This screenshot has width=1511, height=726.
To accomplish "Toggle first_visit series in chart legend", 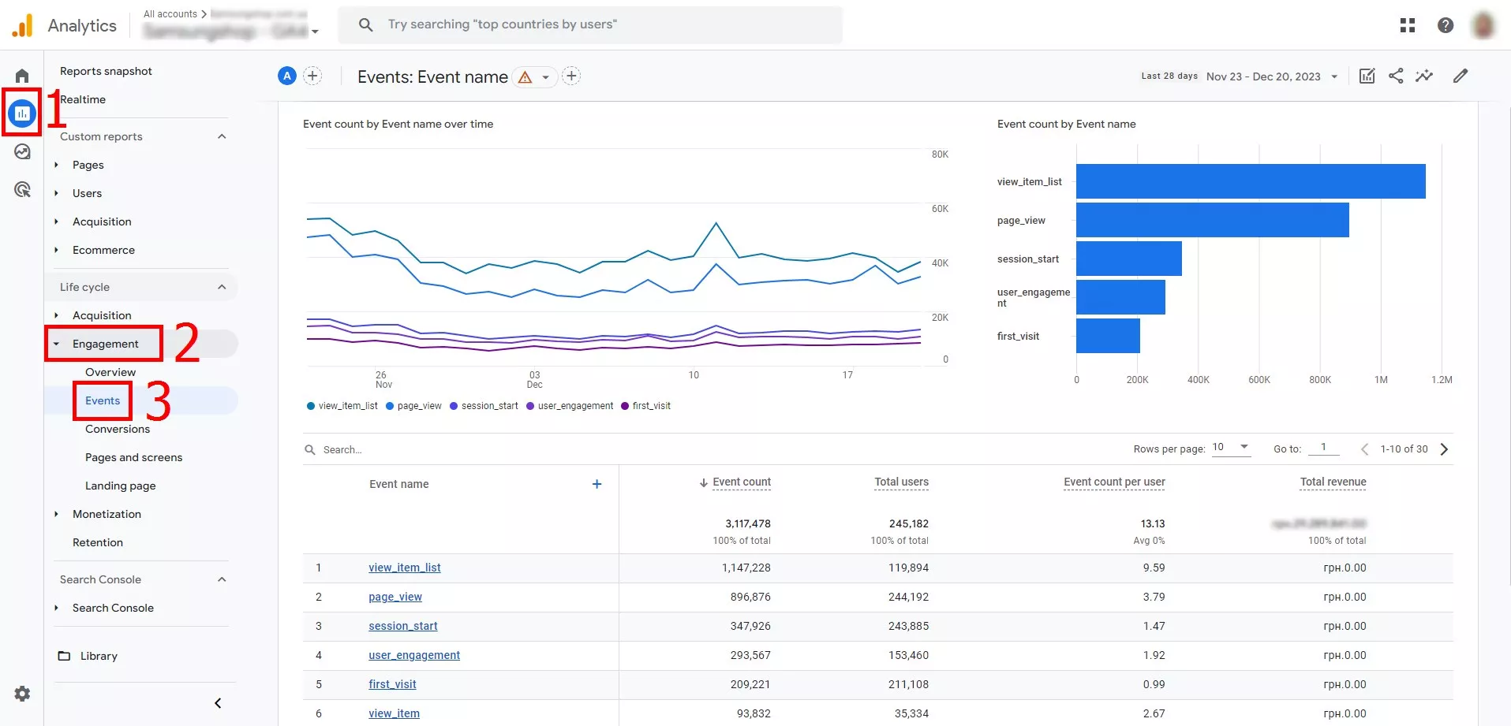I will click(645, 406).
